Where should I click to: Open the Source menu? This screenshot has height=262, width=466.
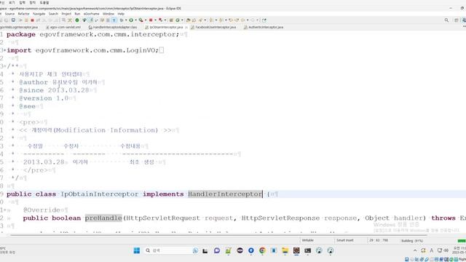(9, 14)
